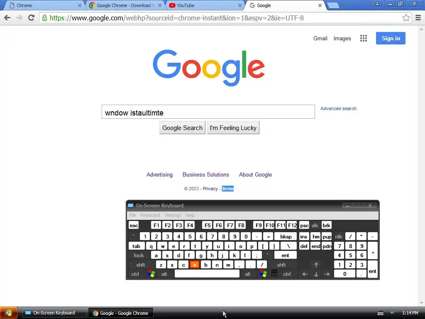Close the YouTube tab

240,5
